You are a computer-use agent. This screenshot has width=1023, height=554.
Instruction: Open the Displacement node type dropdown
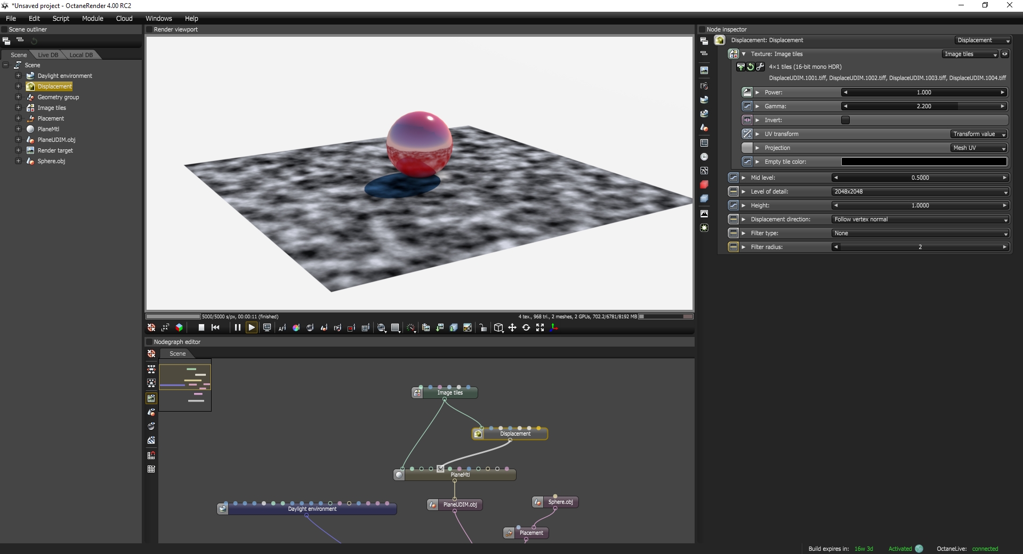(983, 40)
